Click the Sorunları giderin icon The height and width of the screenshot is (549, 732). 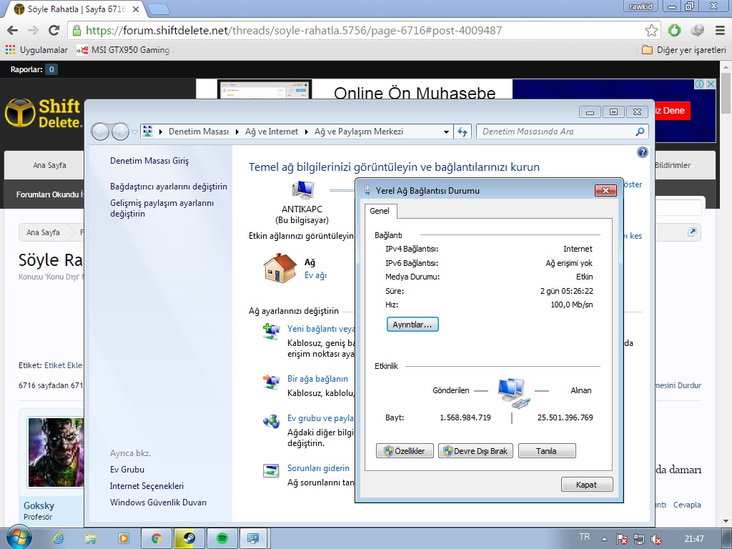tap(271, 470)
